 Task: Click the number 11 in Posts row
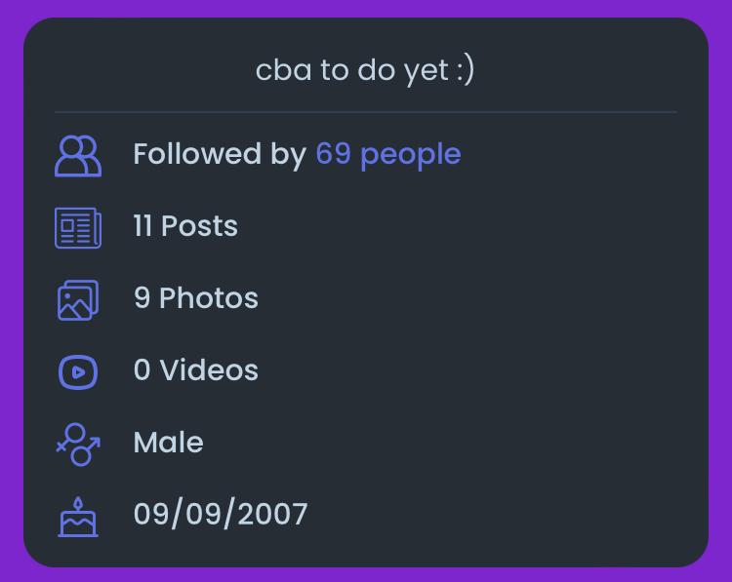click(142, 226)
